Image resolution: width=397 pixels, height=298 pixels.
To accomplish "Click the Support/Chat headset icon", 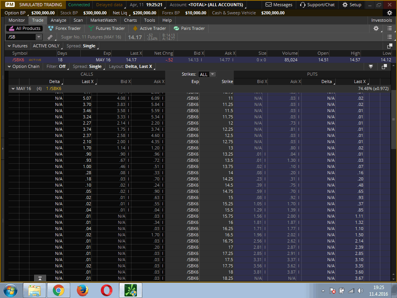I will 303,5.
